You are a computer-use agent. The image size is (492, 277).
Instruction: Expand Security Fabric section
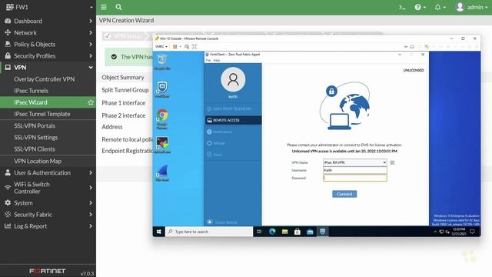[48, 215]
